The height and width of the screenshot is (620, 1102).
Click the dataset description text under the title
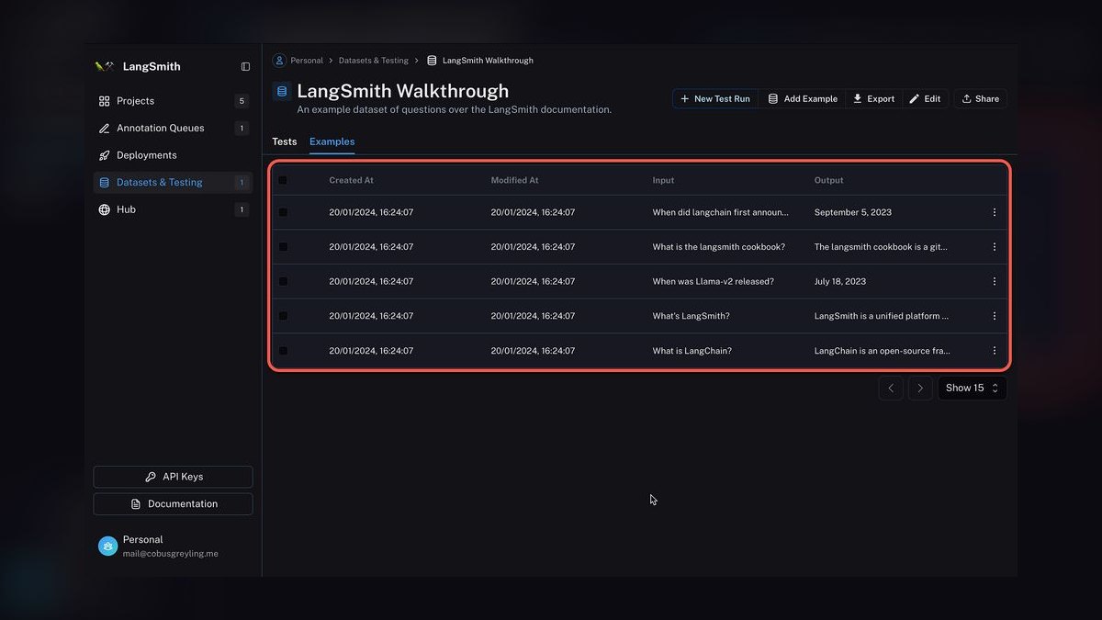click(455, 109)
